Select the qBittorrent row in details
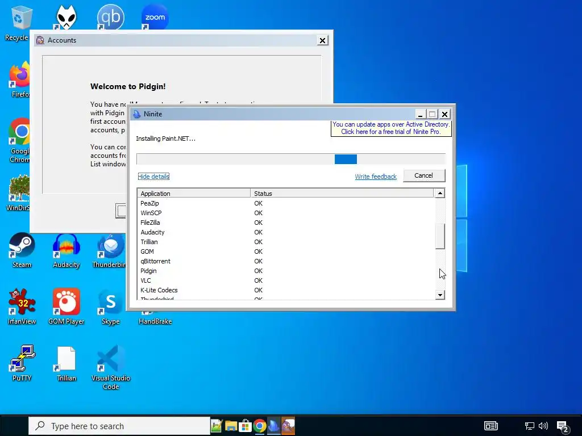This screenshot has height=436, width=582. click(285, 261)
